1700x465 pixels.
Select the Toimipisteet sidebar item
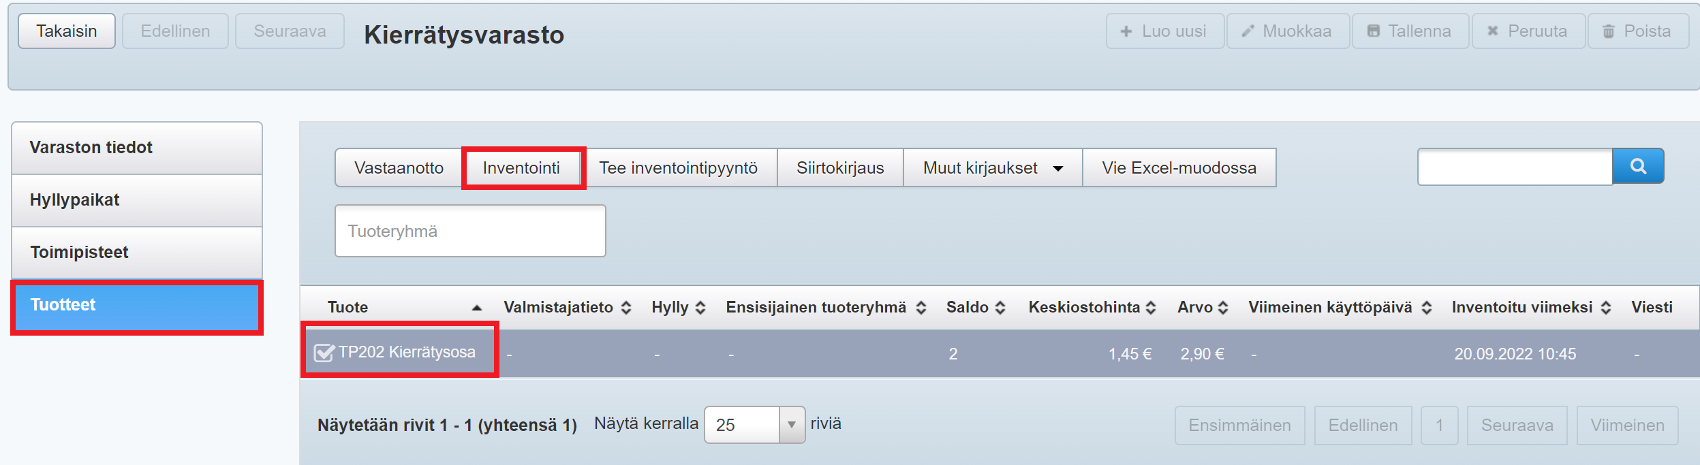(137, 253)
